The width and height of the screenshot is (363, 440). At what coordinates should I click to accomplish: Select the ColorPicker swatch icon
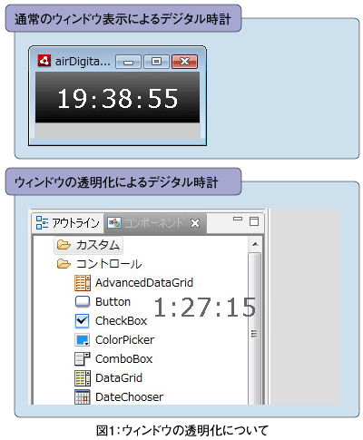click(x=83, y=340)
